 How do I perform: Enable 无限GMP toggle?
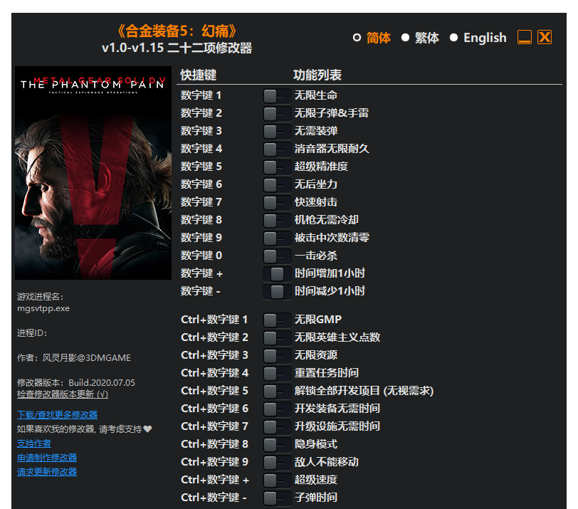tap(277, 320)
